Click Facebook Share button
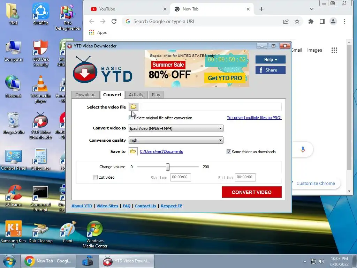This screenshot has width=357, height=268. click(x=270, y=70)
